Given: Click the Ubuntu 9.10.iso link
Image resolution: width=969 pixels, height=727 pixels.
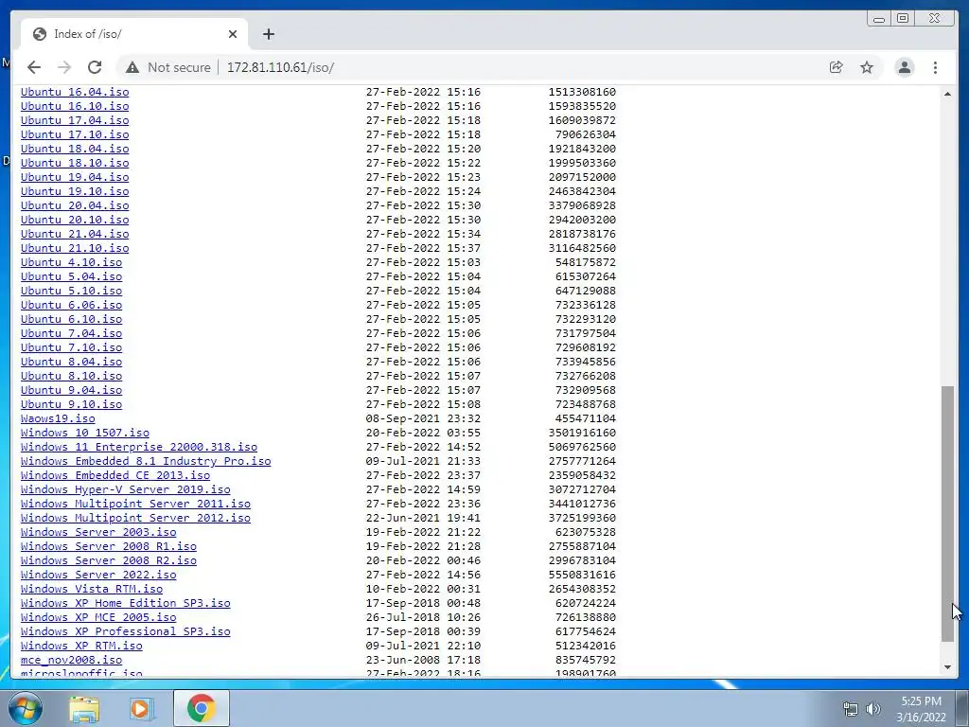Looking at the screenshot, I should [71, 405].
